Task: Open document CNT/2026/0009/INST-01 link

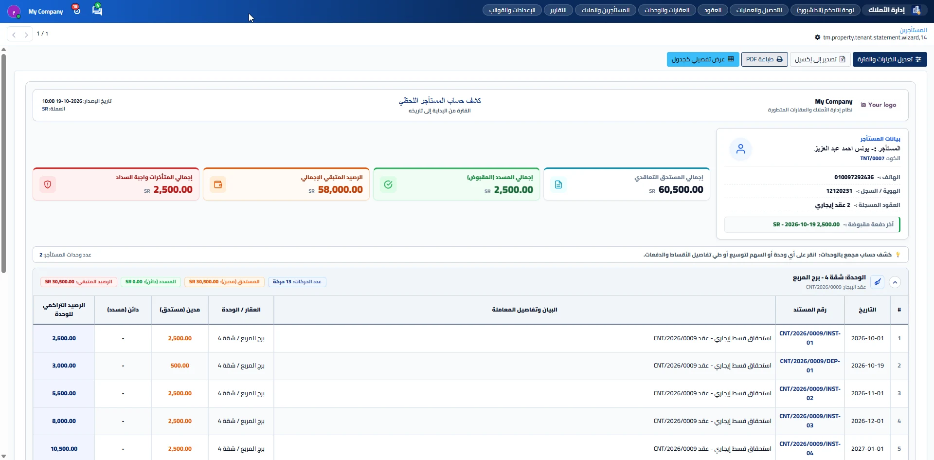Action: coord(809,338)
